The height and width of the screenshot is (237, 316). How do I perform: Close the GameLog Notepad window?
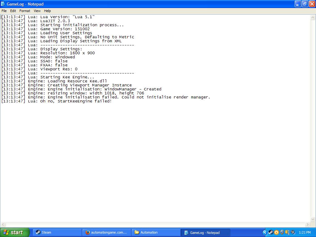pyautogui.click(x=312, y=4)
